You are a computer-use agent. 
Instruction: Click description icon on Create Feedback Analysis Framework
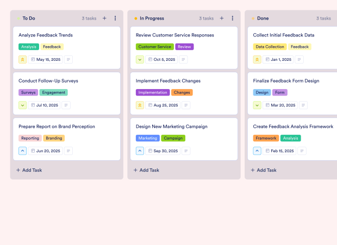click(x=302, y=151)
